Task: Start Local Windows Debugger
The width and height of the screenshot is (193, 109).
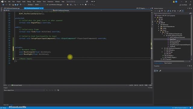Action: point(55,5)
